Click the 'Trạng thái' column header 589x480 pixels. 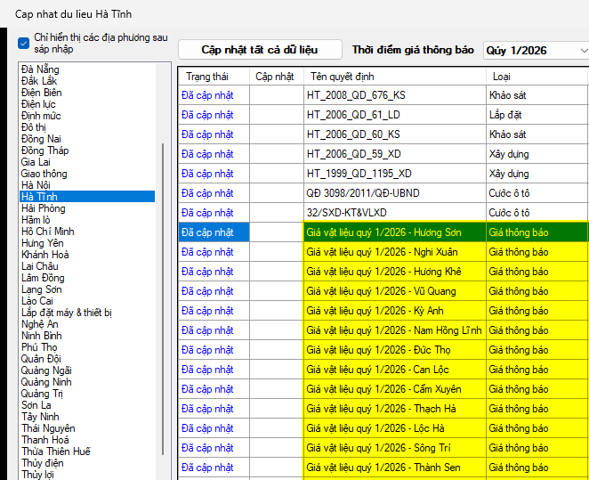coord(207,77)
